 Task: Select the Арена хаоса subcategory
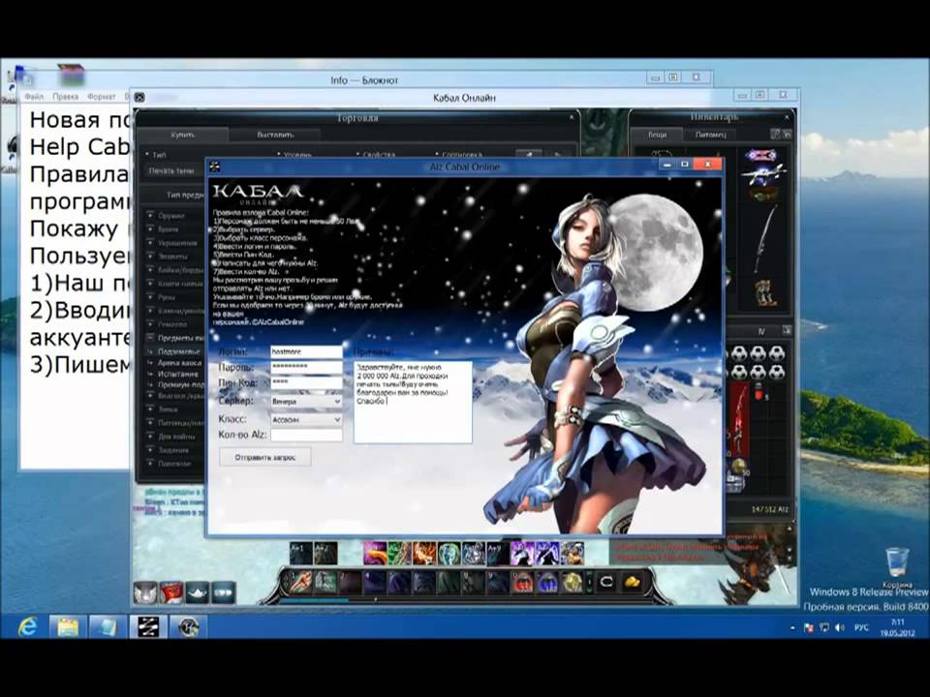point(180,363)
